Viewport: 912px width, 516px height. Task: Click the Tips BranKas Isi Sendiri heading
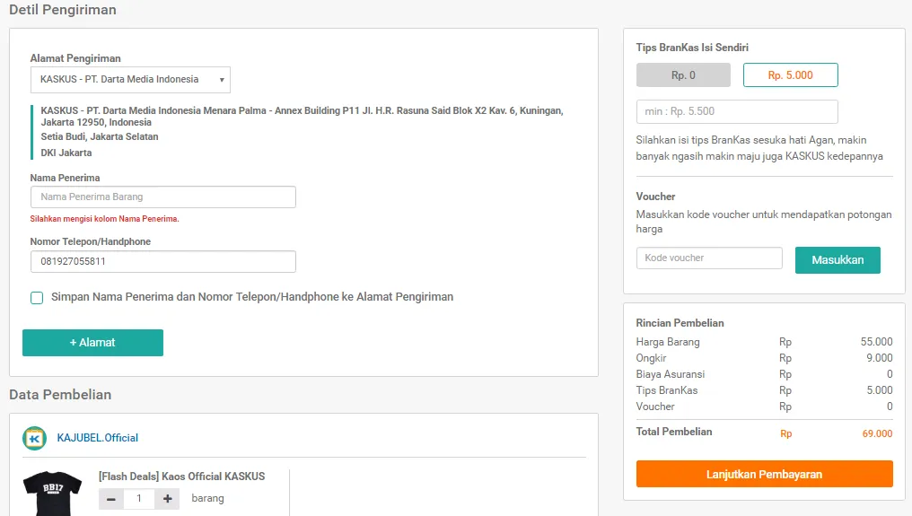click(x=692, y=48)
